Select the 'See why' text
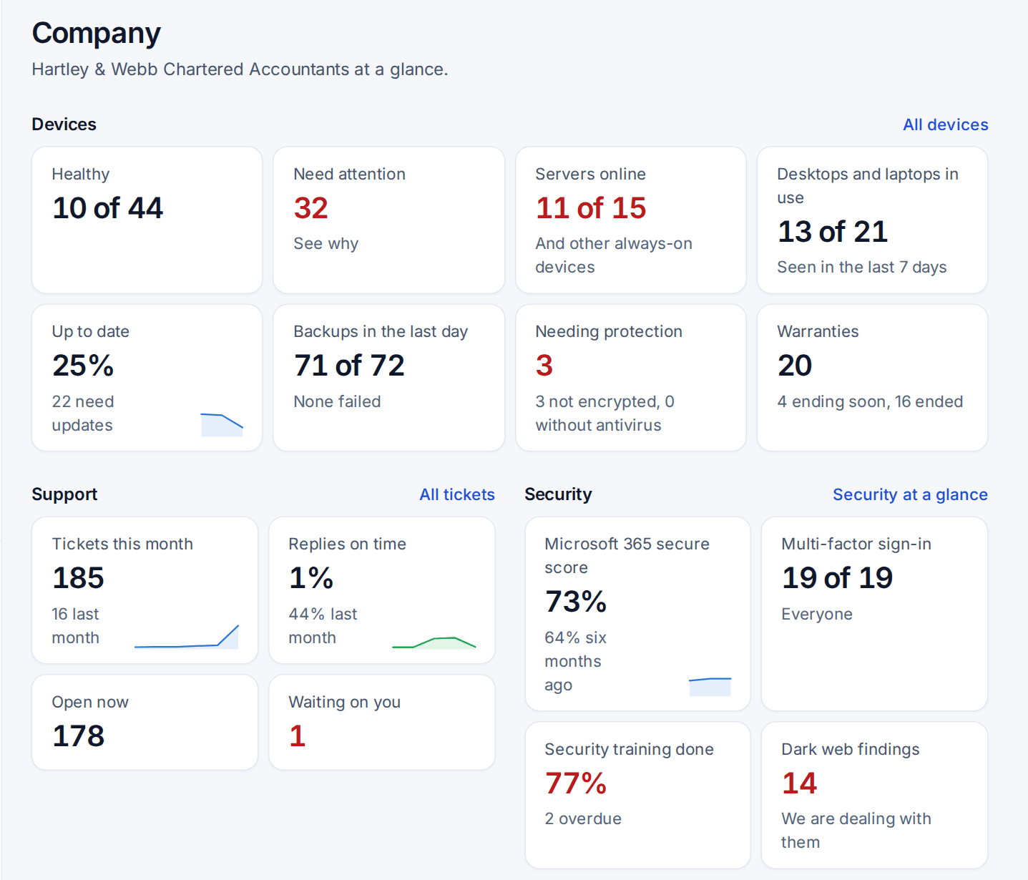 (x=325, y=244)
